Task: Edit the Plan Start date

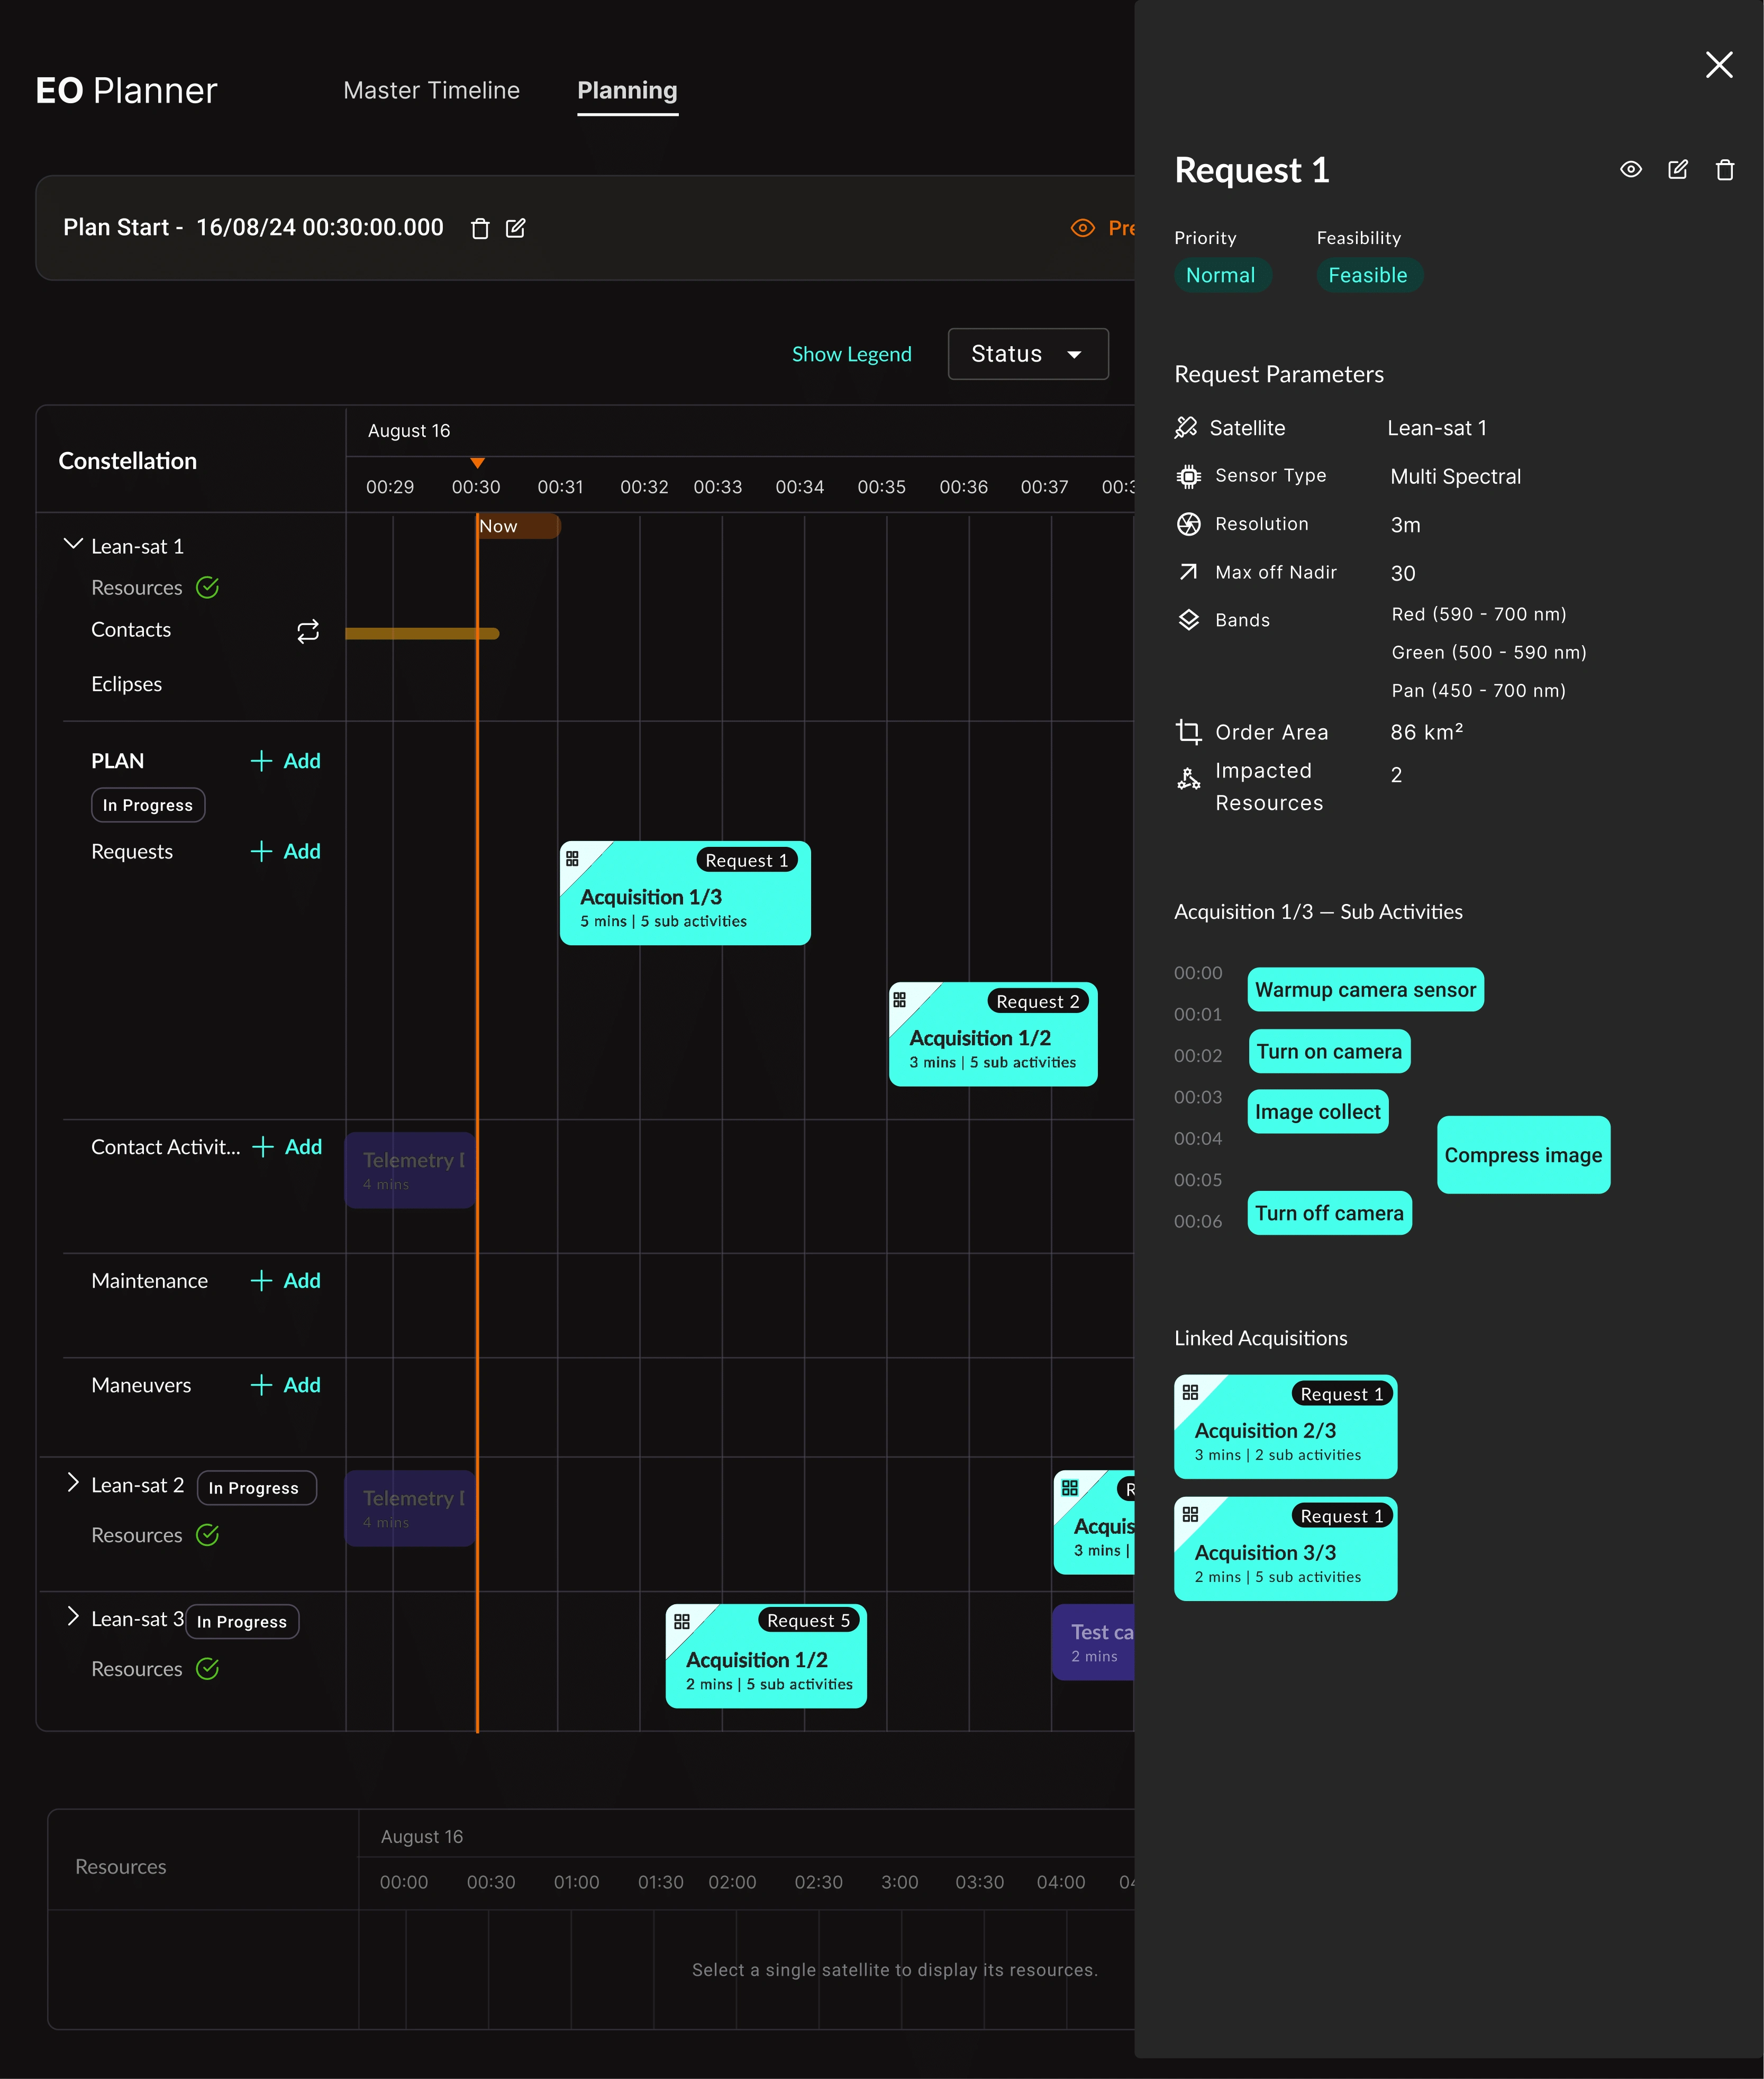Action: pos(516,228)
